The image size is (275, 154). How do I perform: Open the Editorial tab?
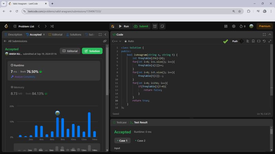coord(55,35)
